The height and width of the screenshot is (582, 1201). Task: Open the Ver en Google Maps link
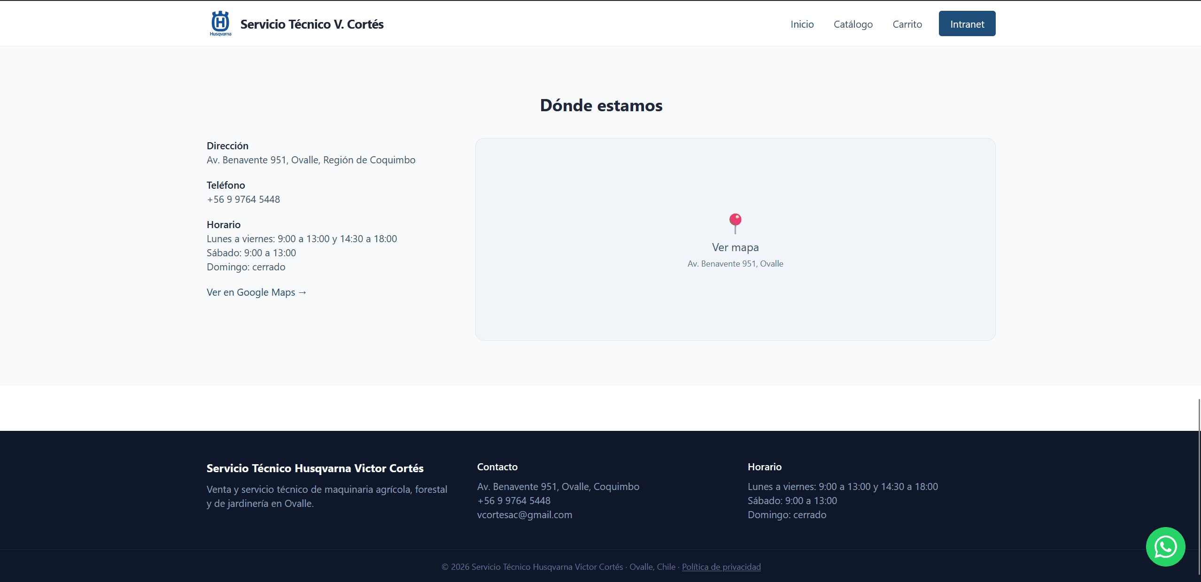[x=256, y=292]
